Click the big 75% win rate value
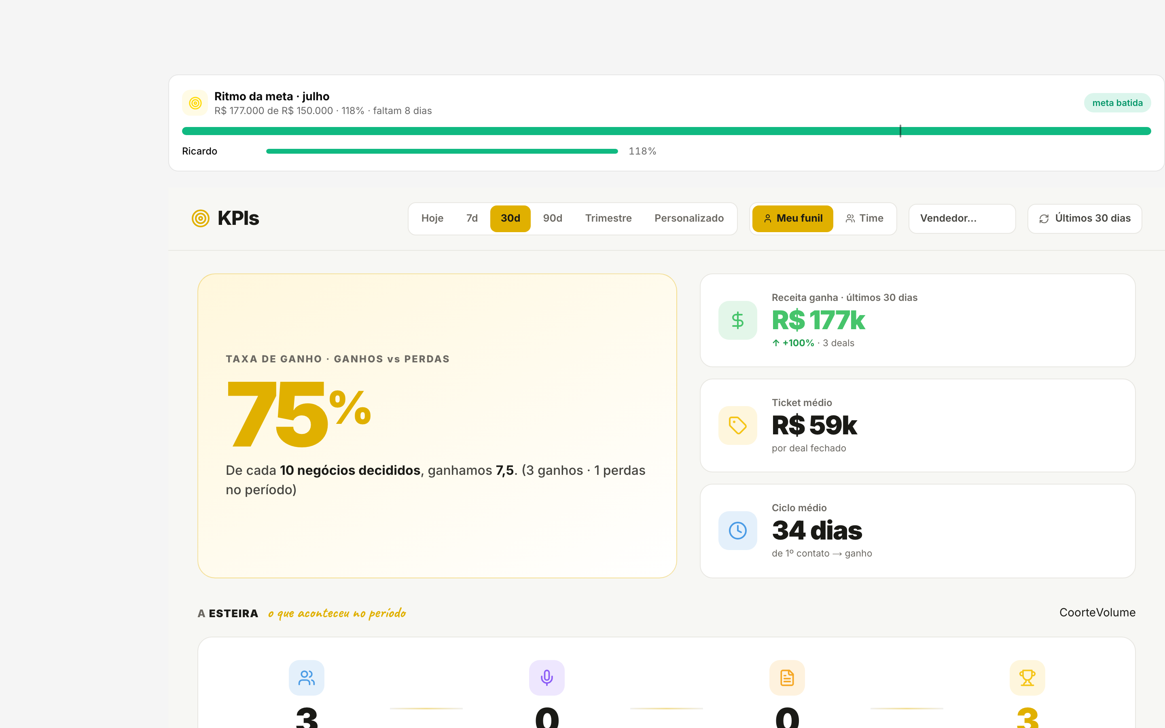 click(299, 414)
